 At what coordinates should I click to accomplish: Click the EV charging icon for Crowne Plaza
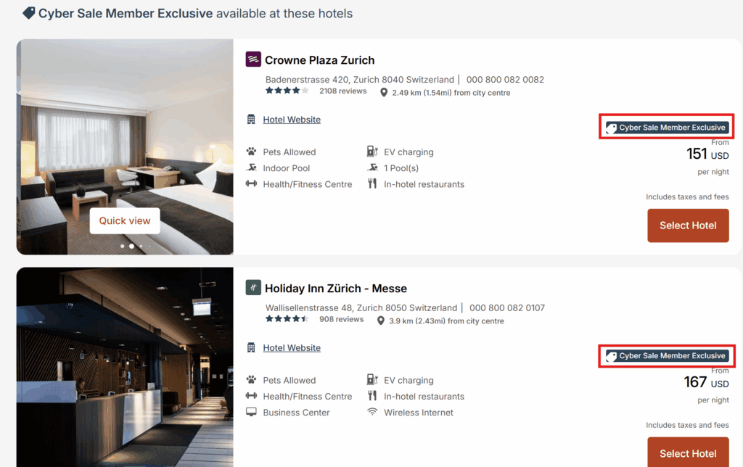point(373,151)
